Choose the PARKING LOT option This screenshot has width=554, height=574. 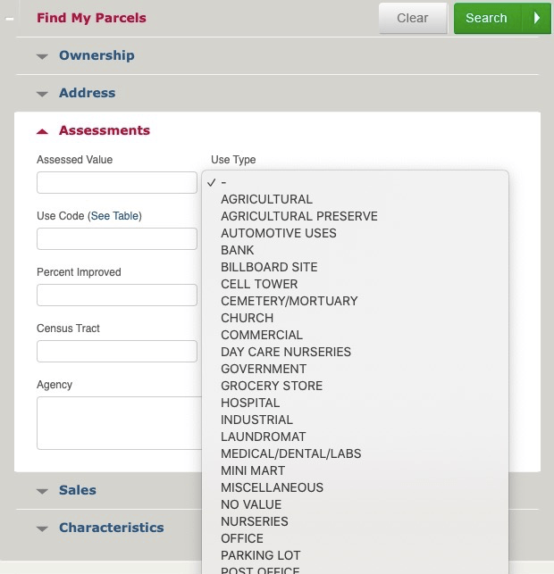click(261, 555)
